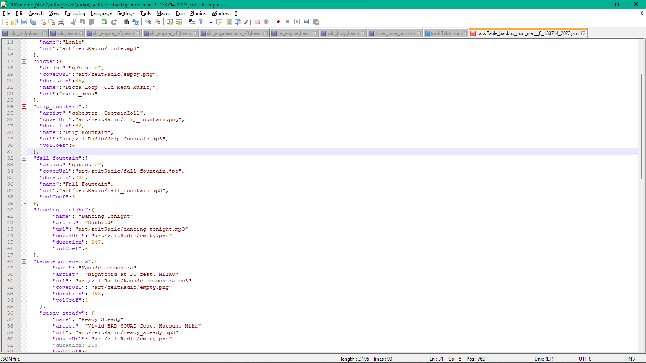Image resolution: width=646 pixels, height=363 pixels.
Task: Collapse the "fall_fountain" block fold marker
Action: 24,158
